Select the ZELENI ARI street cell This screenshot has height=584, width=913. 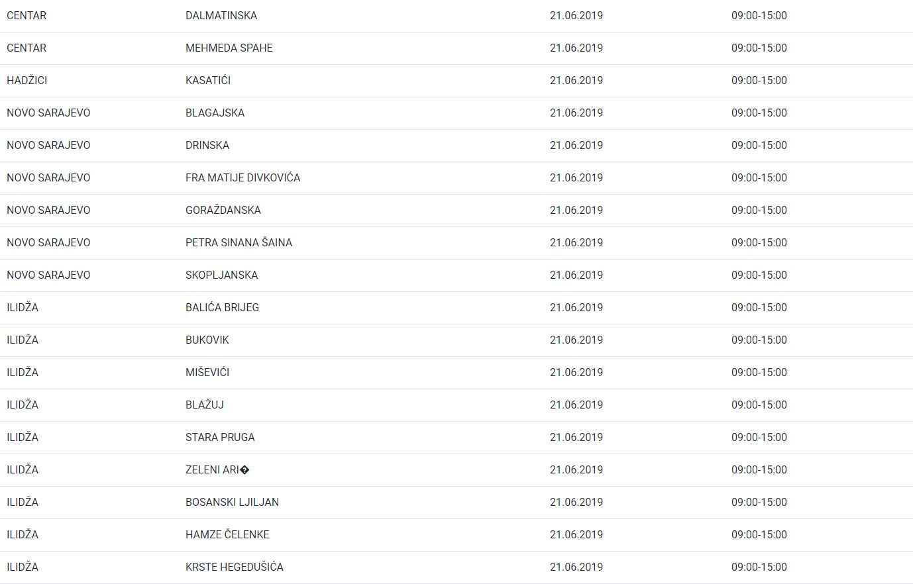[x=217, y=469]
